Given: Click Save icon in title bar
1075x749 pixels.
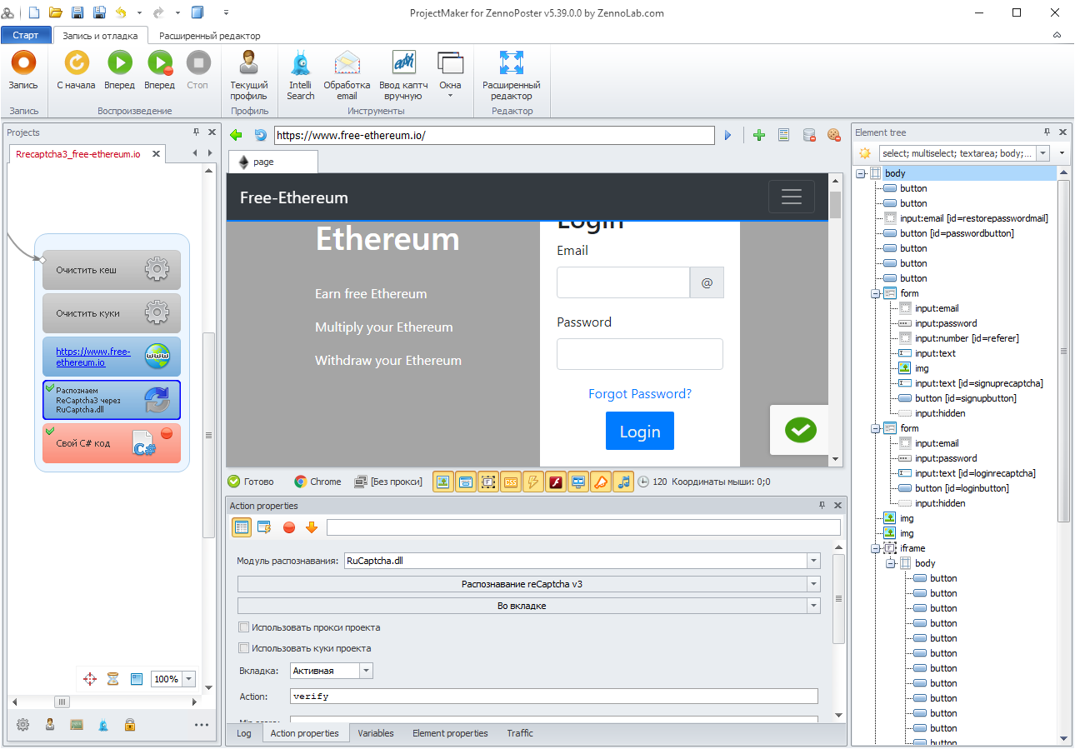Looking at the screenshot, I should 77,12.
